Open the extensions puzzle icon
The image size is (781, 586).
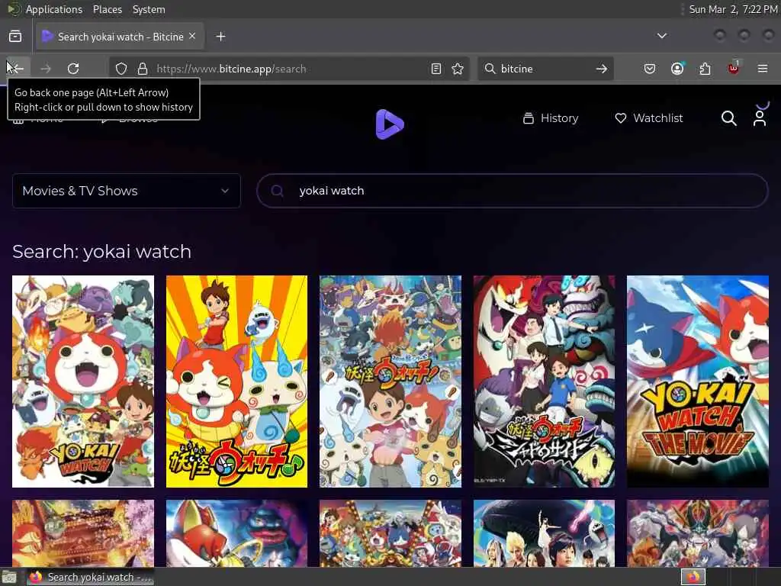[x=705, y=69]
